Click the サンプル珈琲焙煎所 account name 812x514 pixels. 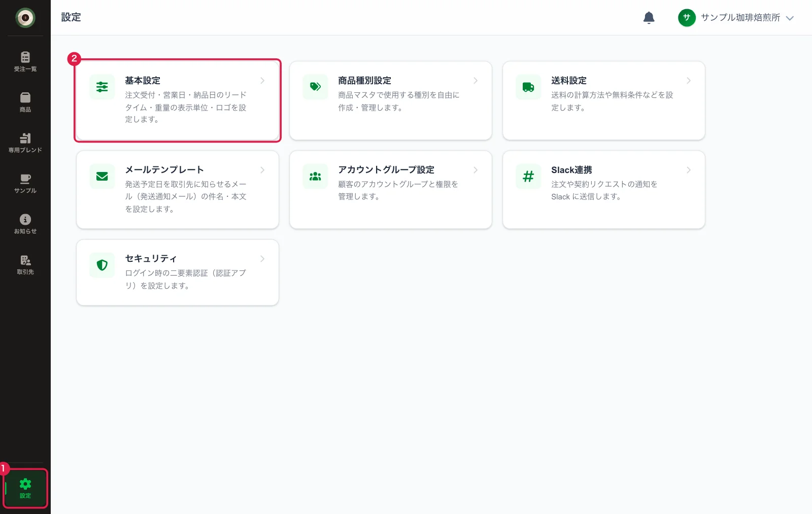pos(740,18)
